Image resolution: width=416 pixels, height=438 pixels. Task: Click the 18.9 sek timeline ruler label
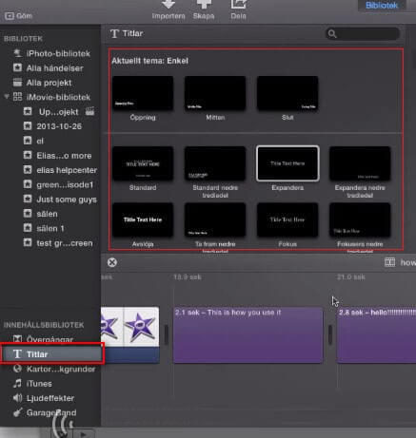188,277
